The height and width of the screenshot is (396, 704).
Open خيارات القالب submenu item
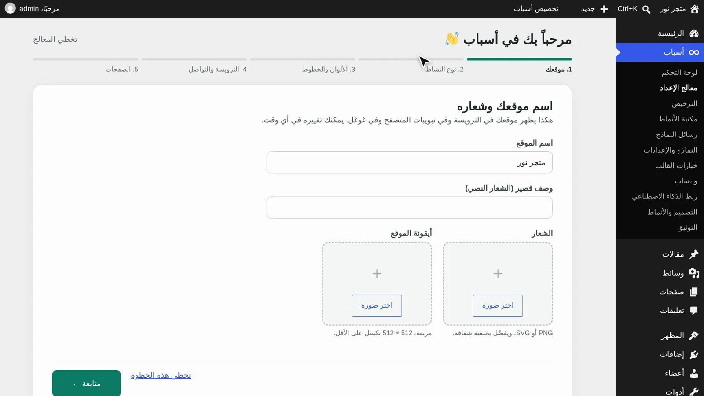[676, 166]
